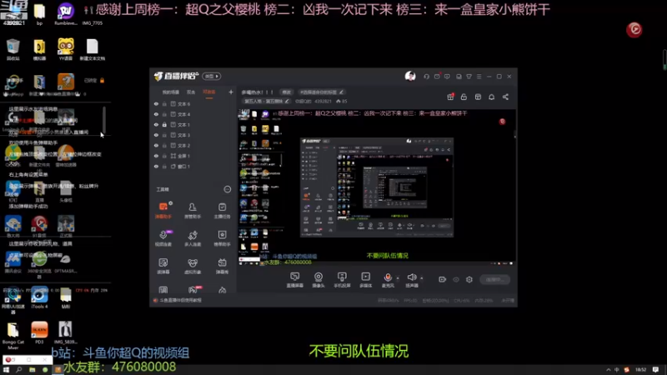Hide the 全屏 1 layer
Image resolution: width=667 pixels, height=375 pixels.
pyautogui.click(x=156, y=156)
